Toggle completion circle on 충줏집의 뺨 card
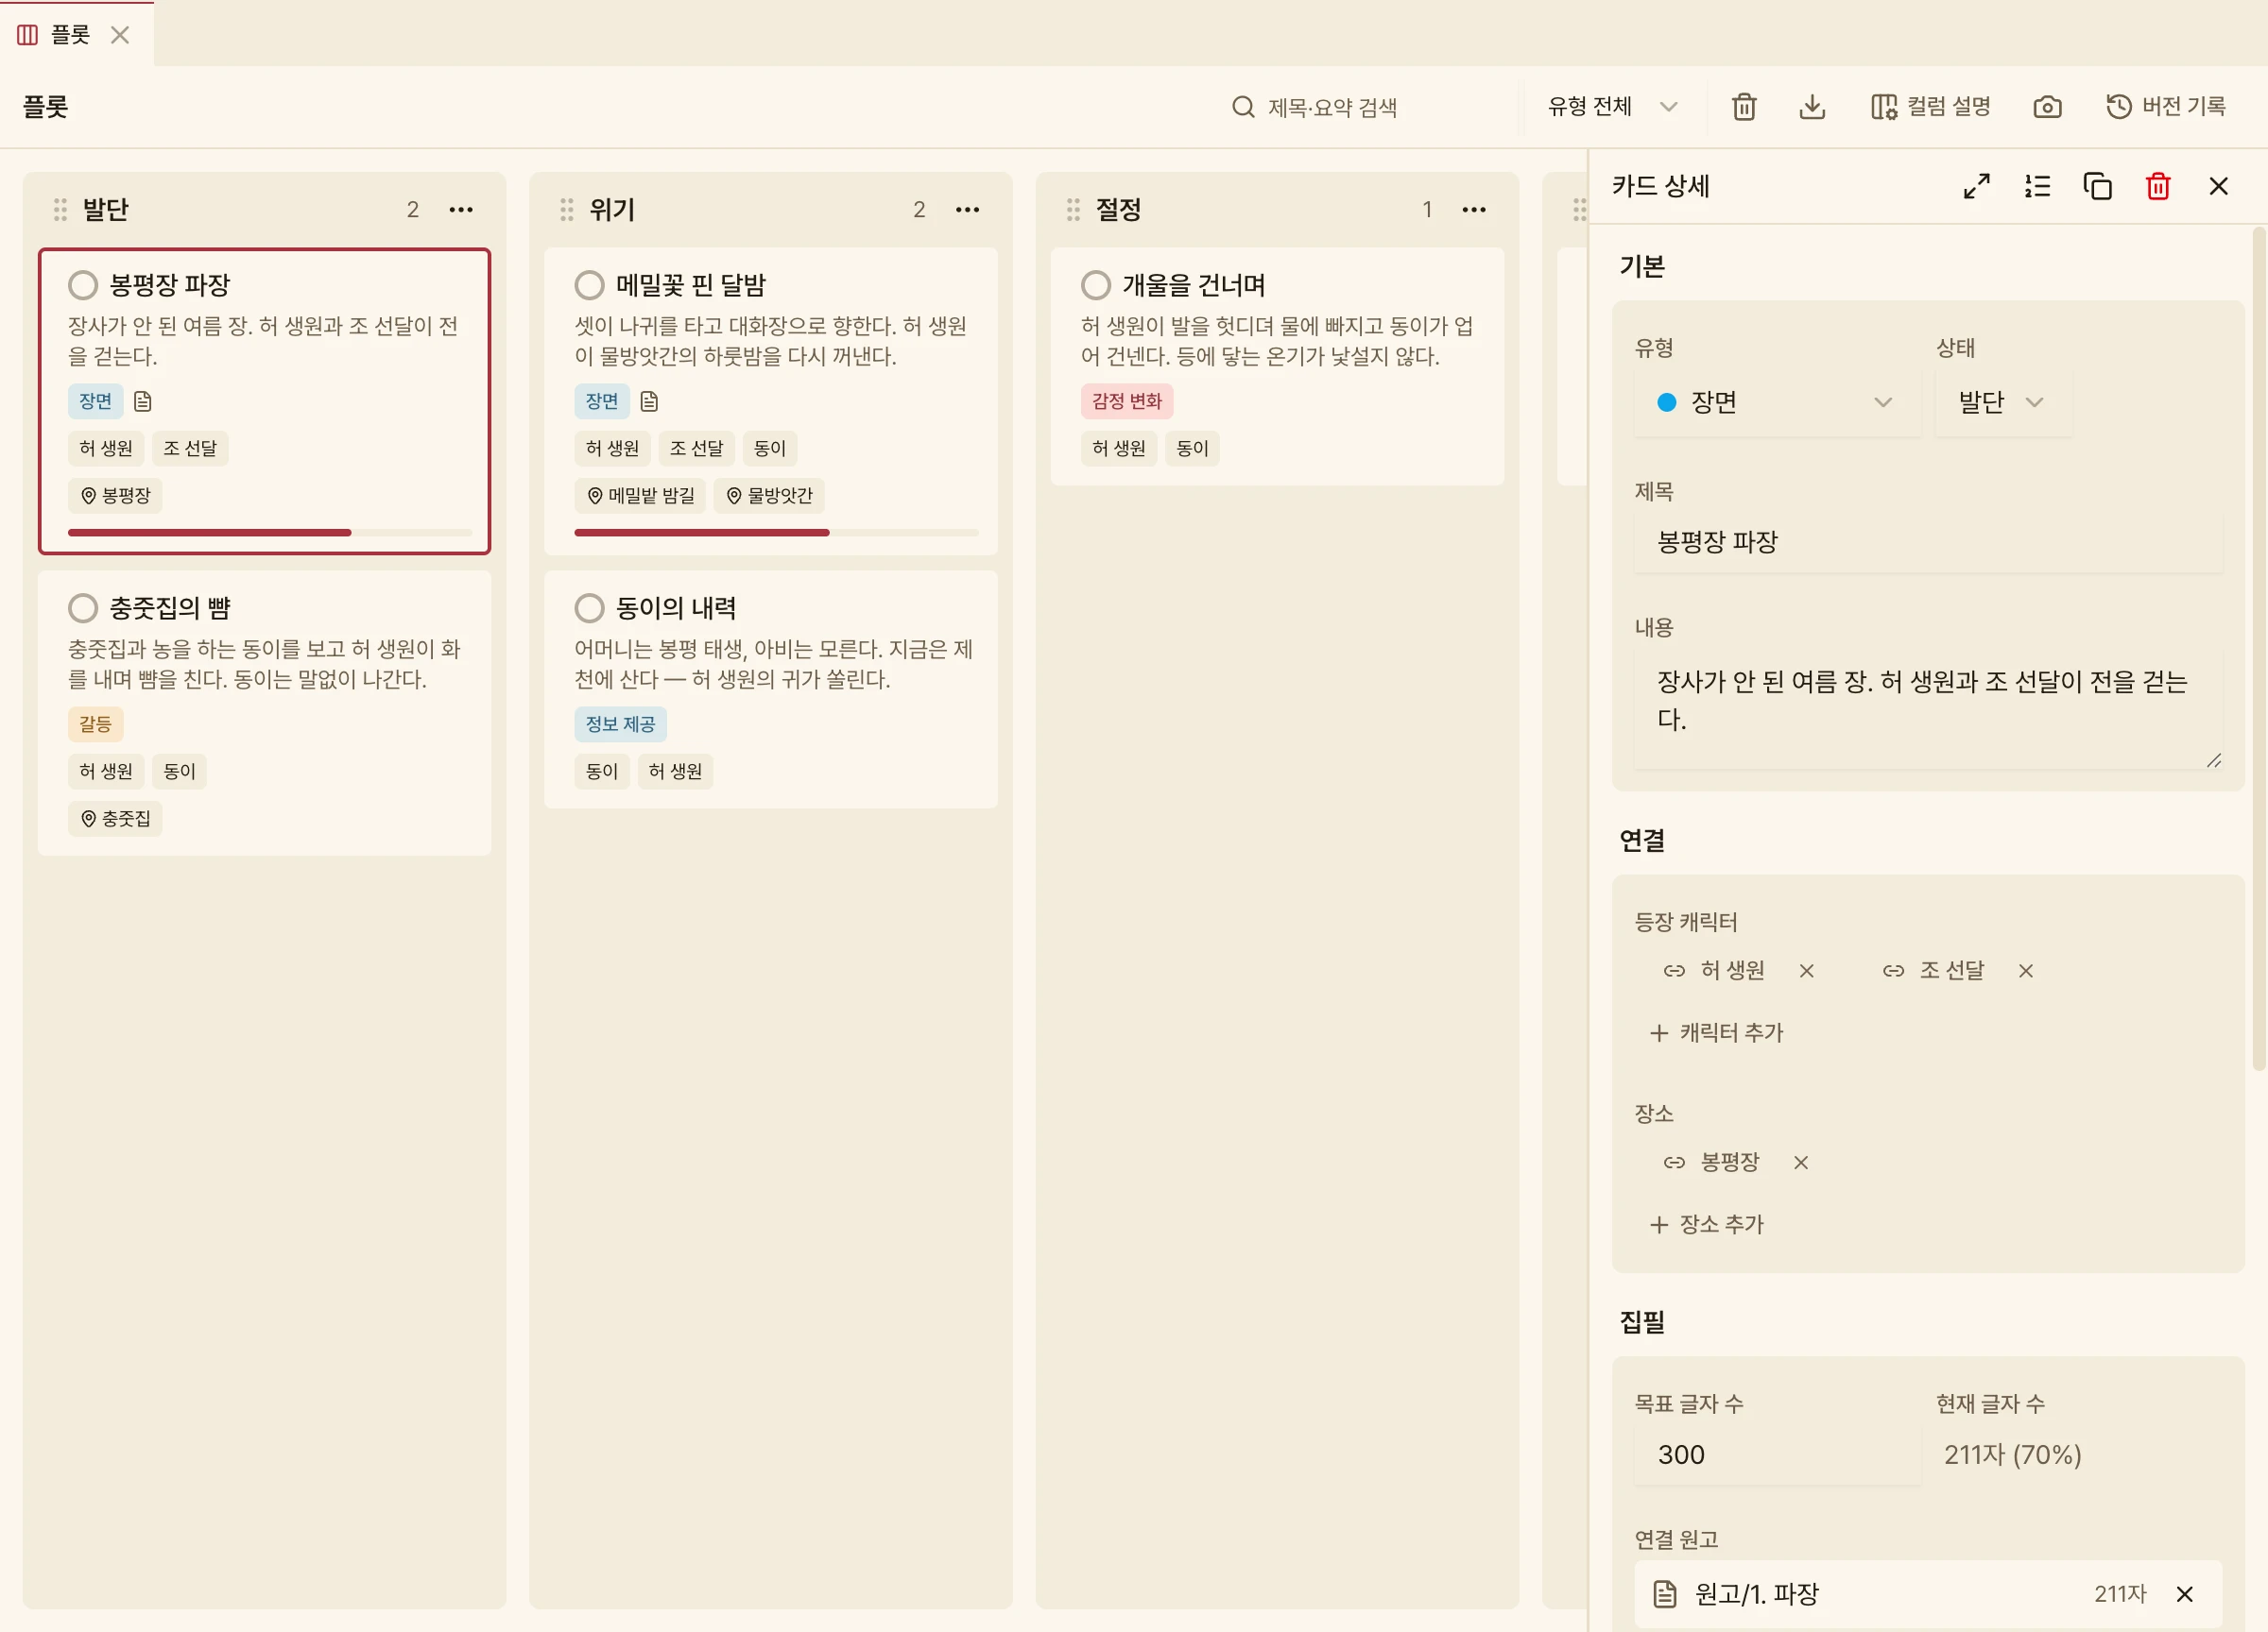Screen dimensions: 2268x1632 click(83, 608)
